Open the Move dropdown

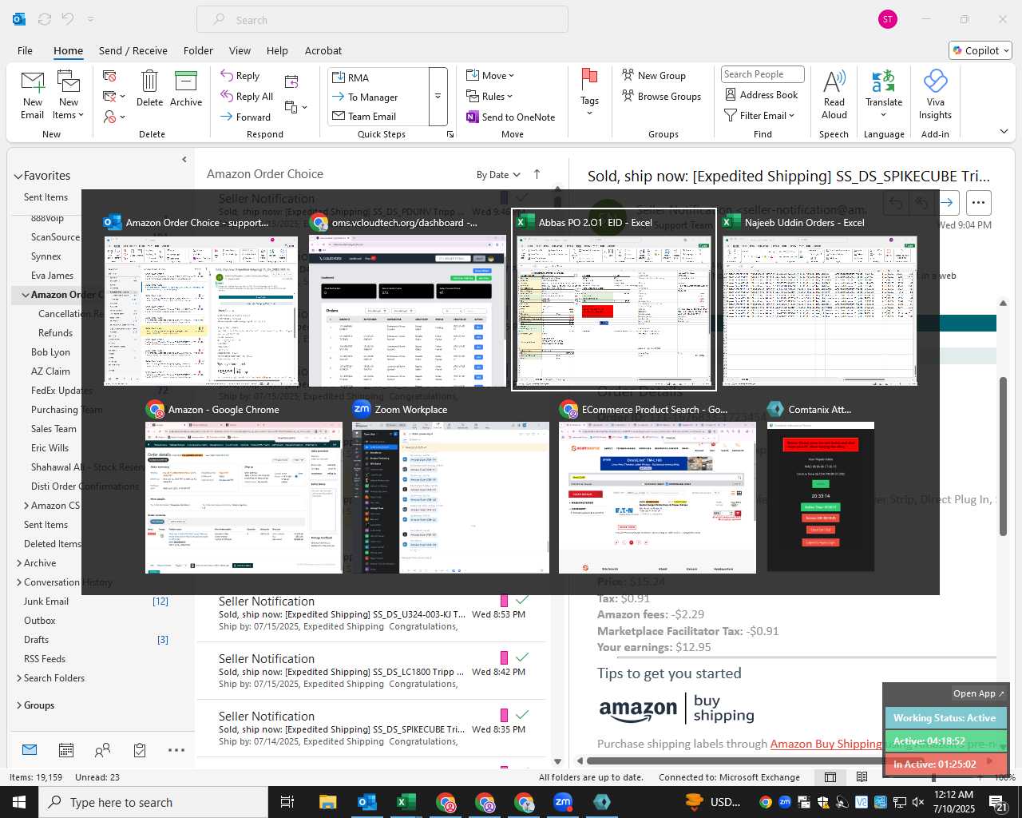point(490,75)
